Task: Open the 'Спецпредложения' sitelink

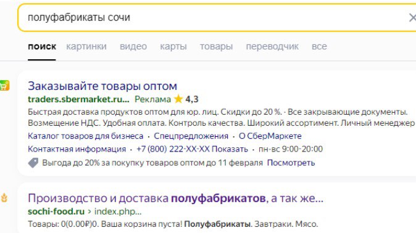Action: point(191,136)
